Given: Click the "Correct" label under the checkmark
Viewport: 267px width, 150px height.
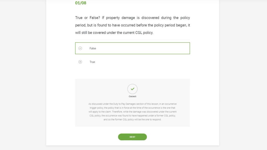Looking at the screenshot, I should point(132,96).
